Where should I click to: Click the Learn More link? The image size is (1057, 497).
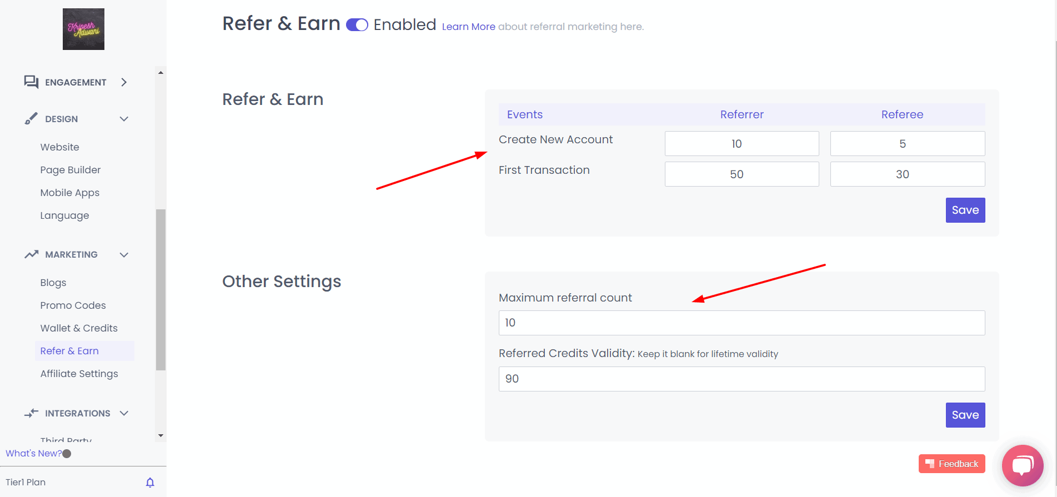coord(468,27)
